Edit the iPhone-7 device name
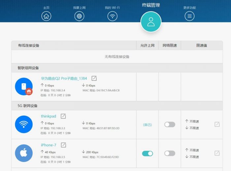This screenshot has height=171, width=231. (63, 145)
